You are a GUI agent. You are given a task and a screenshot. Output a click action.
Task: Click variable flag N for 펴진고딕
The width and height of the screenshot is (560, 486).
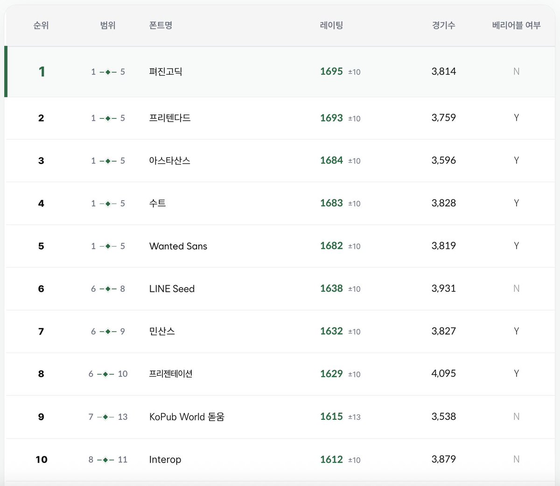(x=516, y=71)
